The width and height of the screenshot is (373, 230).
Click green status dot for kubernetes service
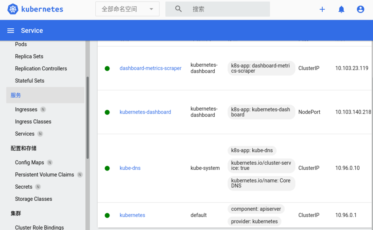click(107, 215)
